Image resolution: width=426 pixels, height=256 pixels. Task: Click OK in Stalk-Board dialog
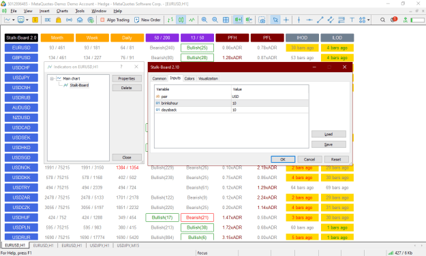[283, 159]
